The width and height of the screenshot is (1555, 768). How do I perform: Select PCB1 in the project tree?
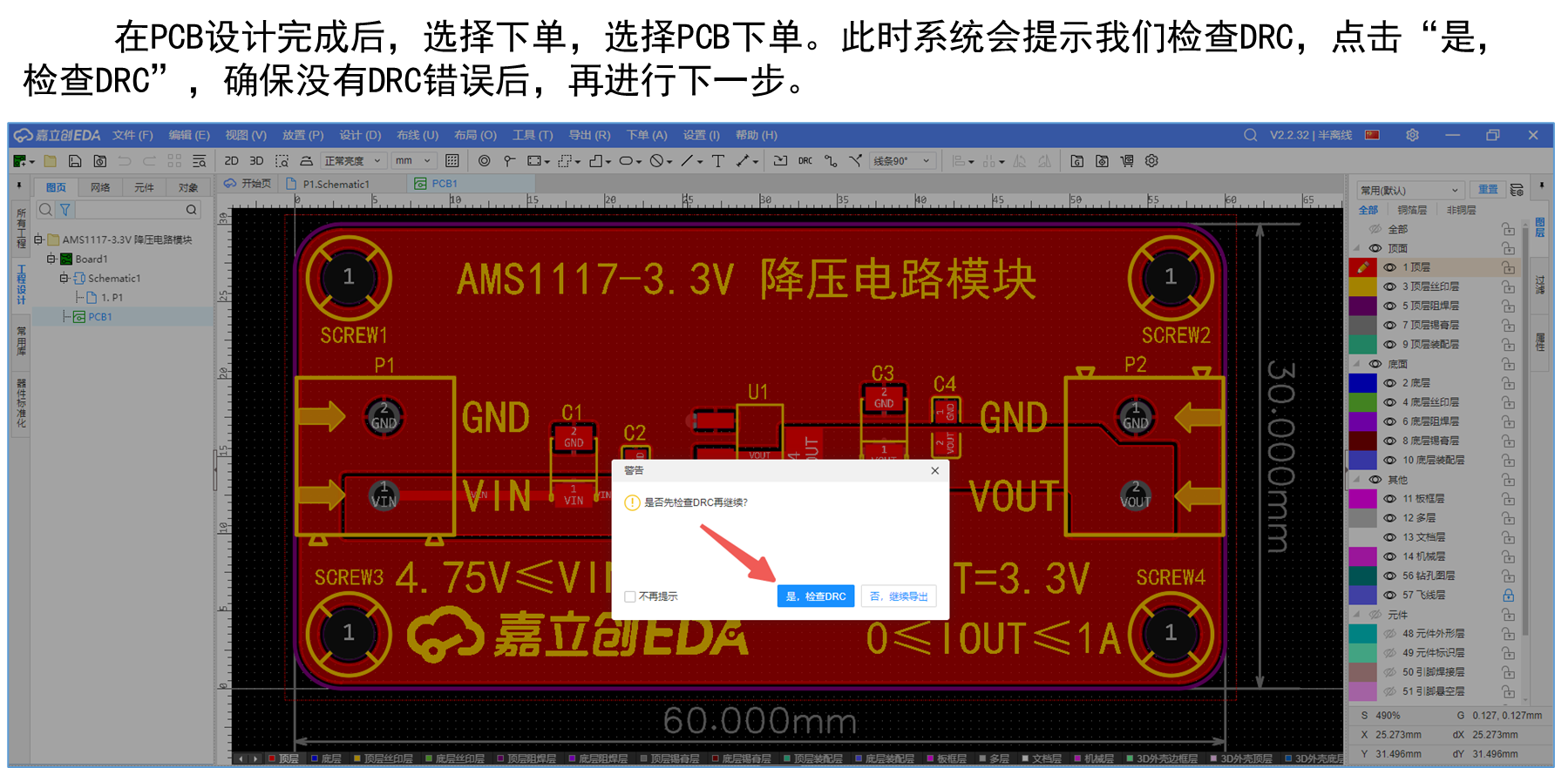pyautogui.click(x=100, y=317)
